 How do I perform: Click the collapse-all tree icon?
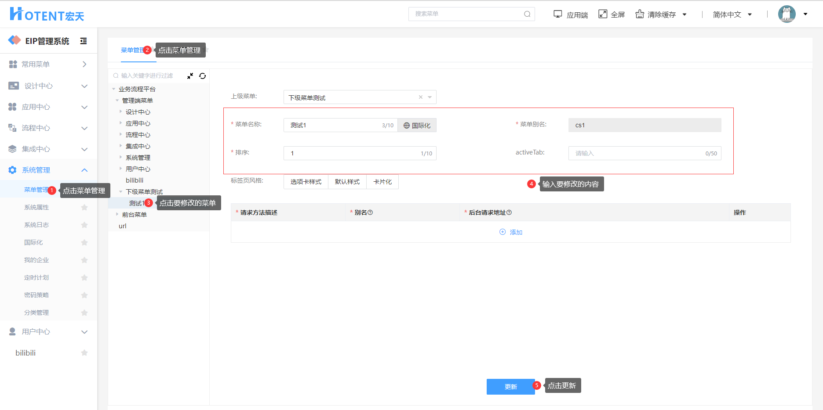click(190, 76)
